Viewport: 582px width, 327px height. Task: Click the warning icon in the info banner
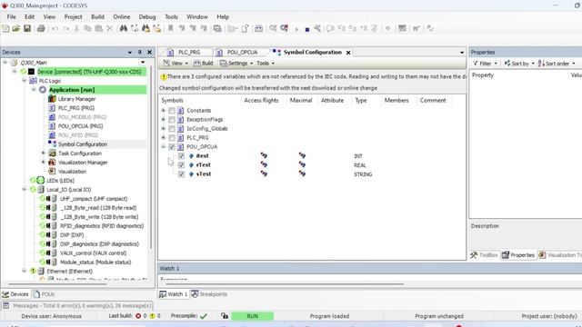coord(164,76)
